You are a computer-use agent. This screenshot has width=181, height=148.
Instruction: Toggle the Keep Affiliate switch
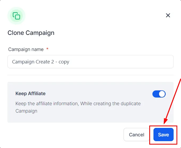(x=159, y=94)
